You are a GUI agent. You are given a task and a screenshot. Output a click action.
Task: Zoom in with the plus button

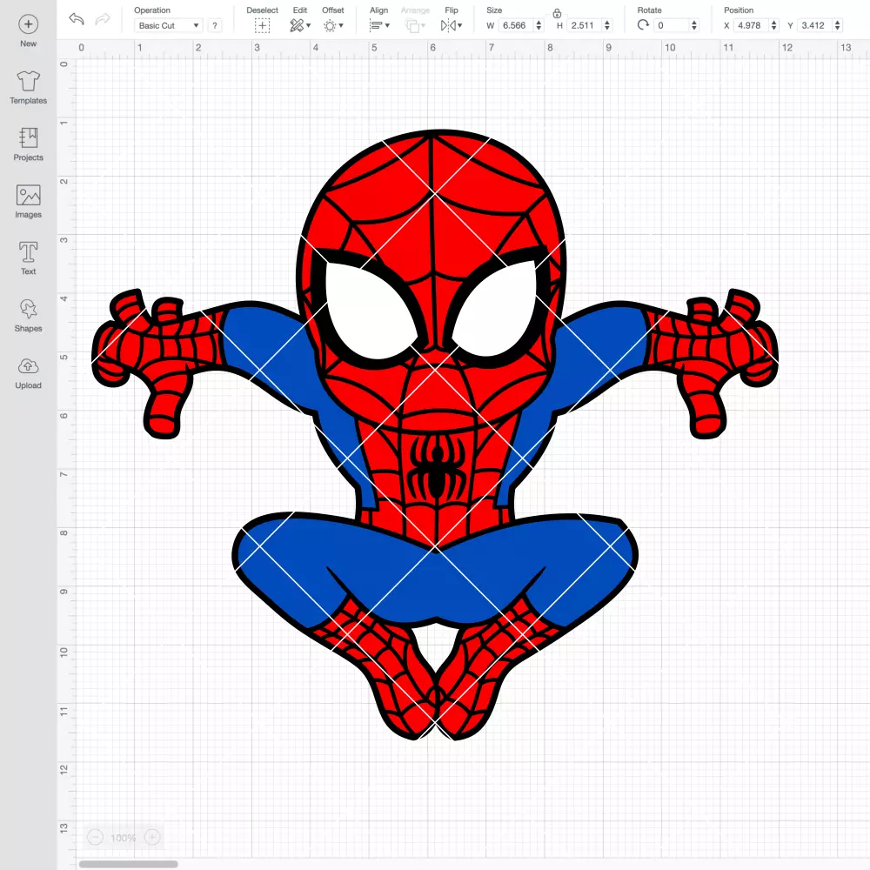pyautogui.click(x=152, y=837)
